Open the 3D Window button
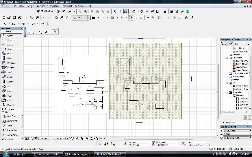The image size is (252, 157). [x=45, y=11]
